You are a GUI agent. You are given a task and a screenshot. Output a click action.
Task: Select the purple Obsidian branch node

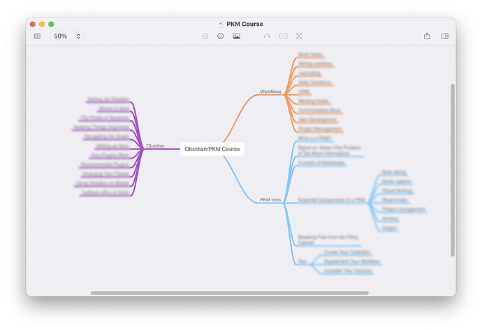click(155, 146)
